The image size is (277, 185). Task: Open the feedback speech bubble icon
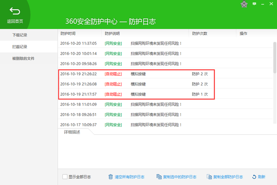pos(254,4)
